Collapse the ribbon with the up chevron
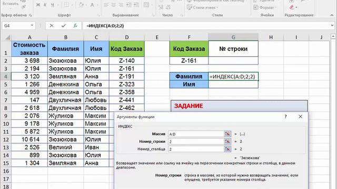 pos(332,15)
